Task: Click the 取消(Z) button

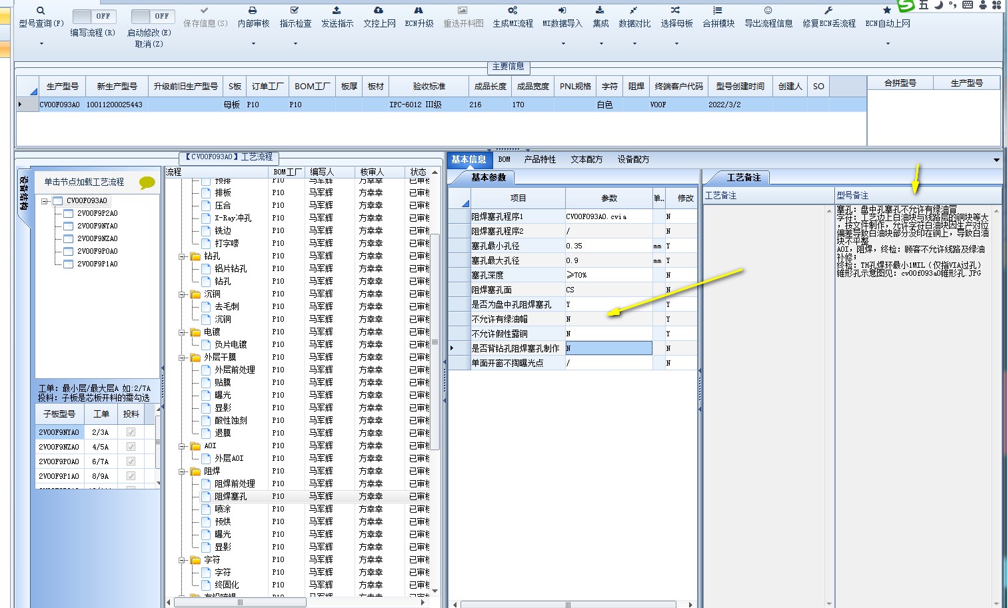Action: [149, 44]
